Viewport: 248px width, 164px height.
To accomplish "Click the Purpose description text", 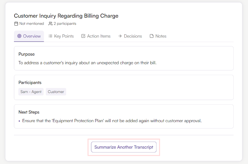I will (87, 63).
